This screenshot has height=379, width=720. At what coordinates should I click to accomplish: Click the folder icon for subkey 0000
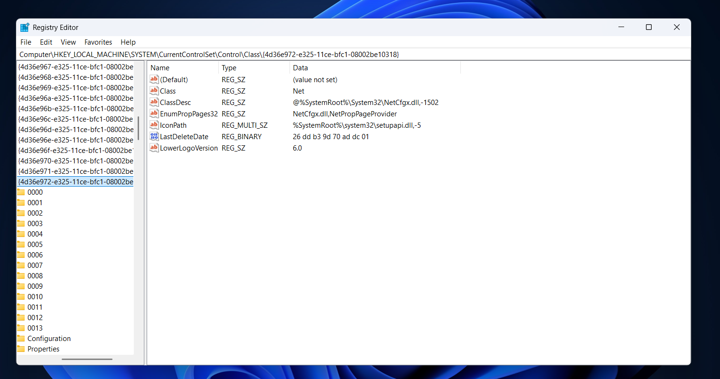(x=22, y=192)
